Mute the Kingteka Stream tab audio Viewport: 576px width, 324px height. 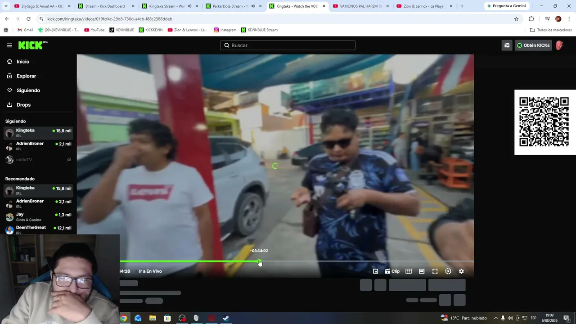tap(189, 6)
